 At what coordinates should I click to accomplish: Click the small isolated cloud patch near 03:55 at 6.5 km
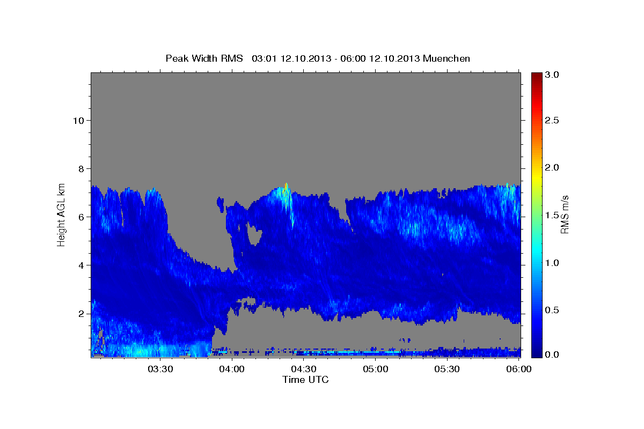[x=220, y=204]
